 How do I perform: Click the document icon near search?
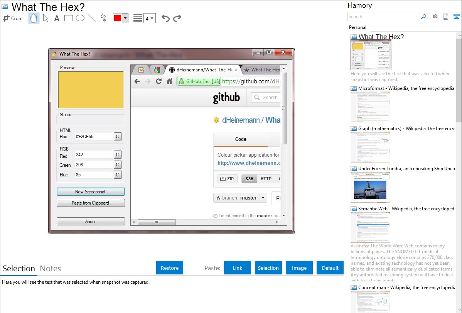pyautogui.click(x=446, y=17)
